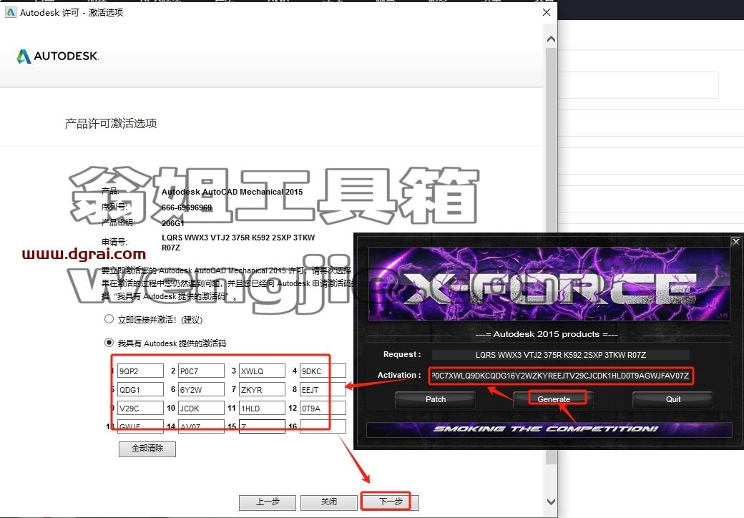Image resolution: width=744 pixels, height=518 pixels.
Task: Click the Patch button in X-Force
Action: [435, 399]
